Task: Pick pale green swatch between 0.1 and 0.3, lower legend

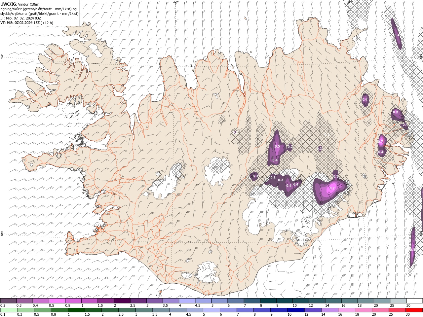Action: tap(9, 310)
